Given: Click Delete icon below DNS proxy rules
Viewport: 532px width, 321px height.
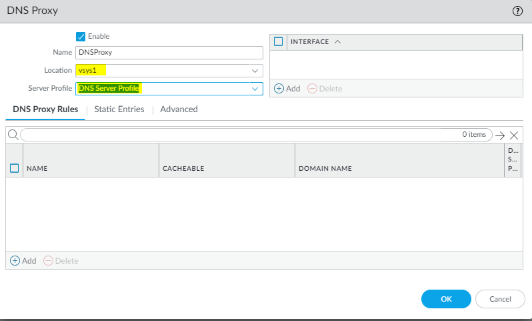Looking at the screenshot, I should coord(48,261).
